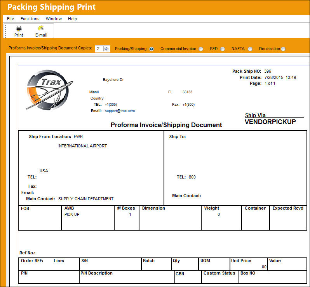Screen dimensions: 310x287
Task: Click the Ref No. label
Action: tap(28, 253)
